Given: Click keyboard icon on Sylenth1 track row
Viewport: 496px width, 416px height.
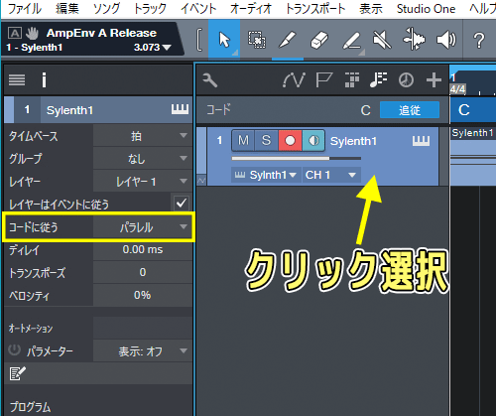Looking at the screenshot, I should pyautogui.click(x=421, y=141).
